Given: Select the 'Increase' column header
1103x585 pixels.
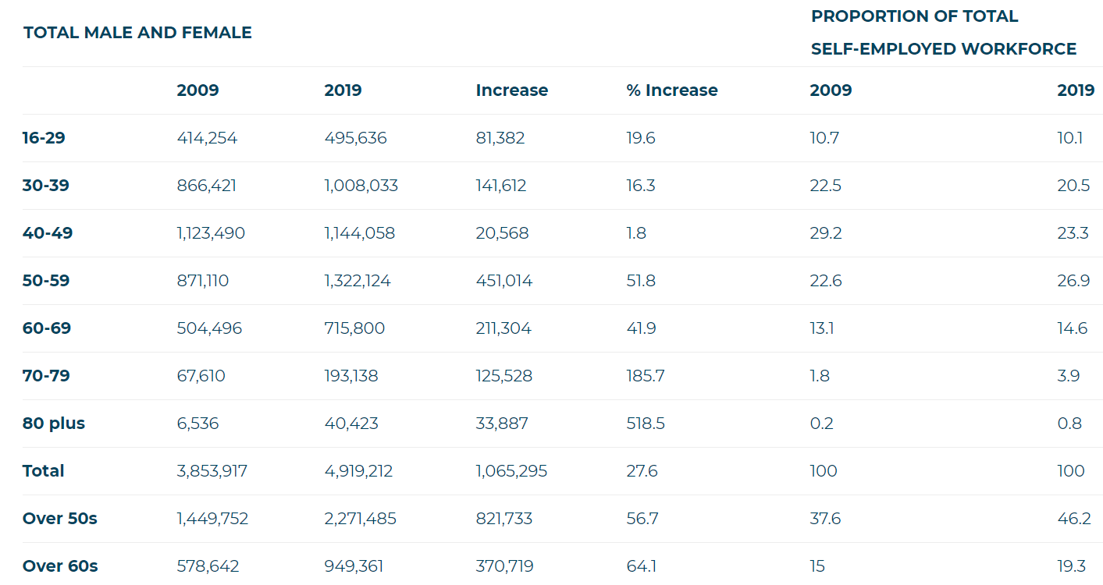Looking at the screenshot, I should [x=511, y=90].
